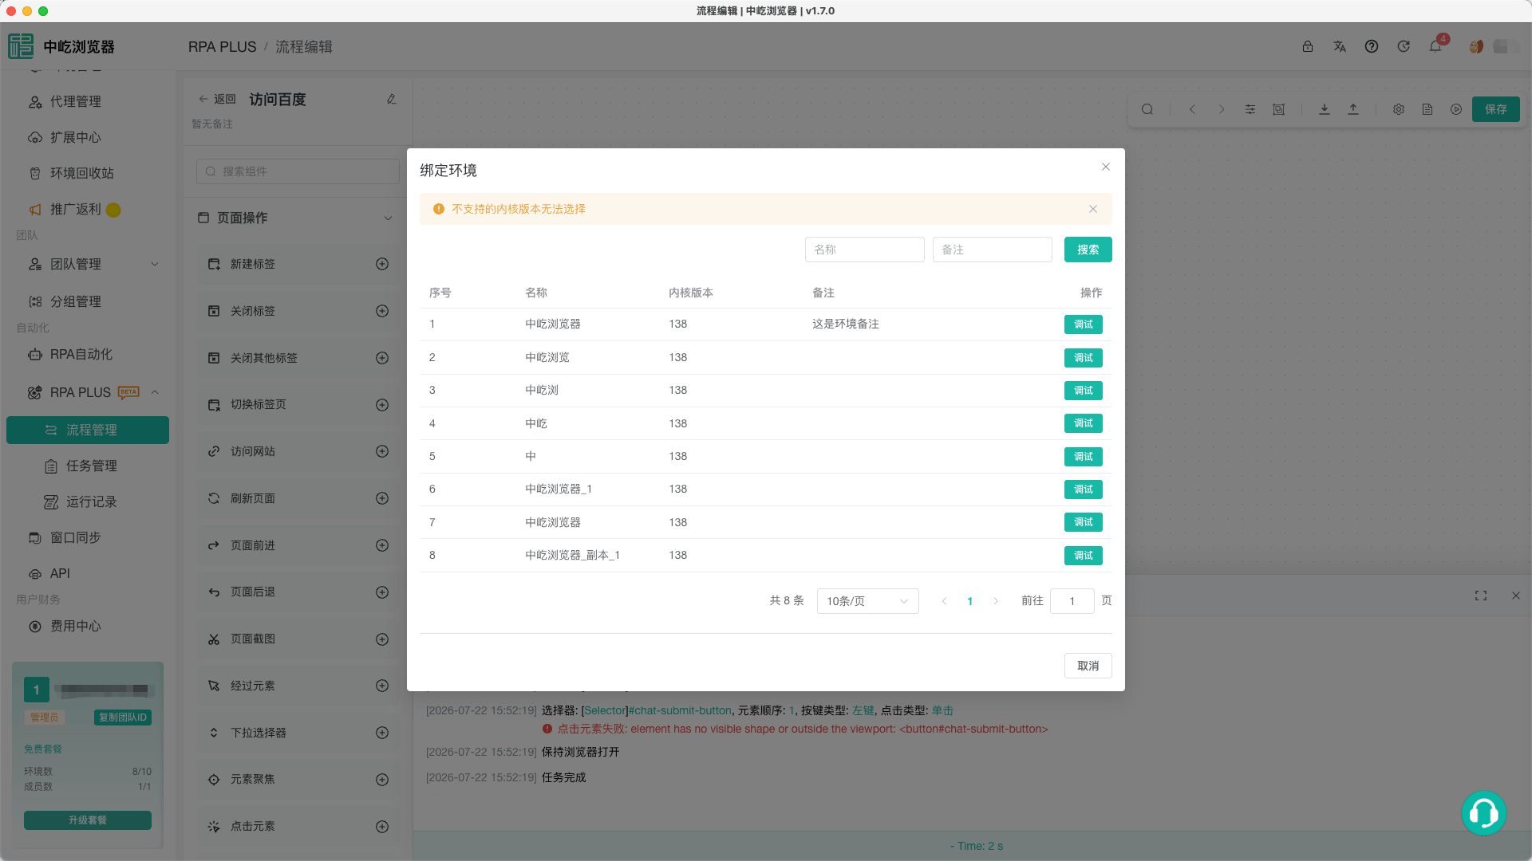
Task: Open the language translation icon
Action: [1340, 46]
